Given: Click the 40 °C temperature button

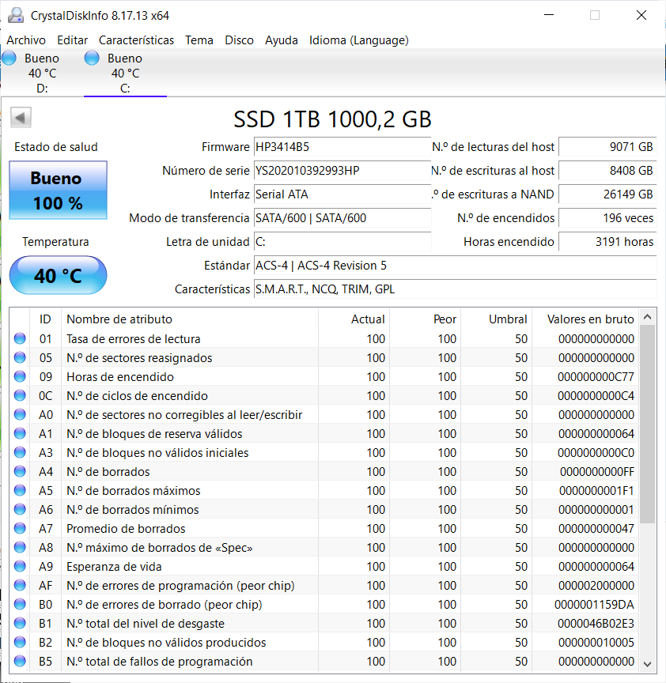Looking at the screenshot, I should 58,276.
